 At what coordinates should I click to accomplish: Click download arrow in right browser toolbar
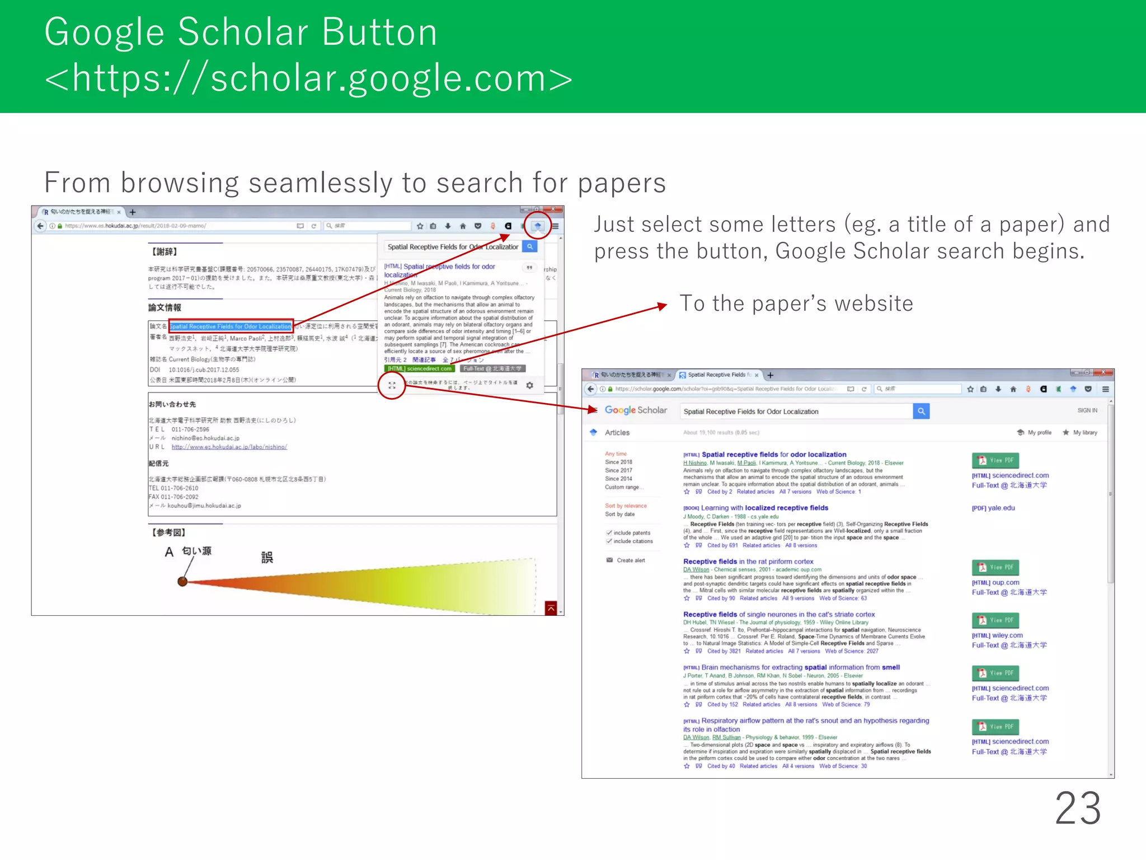click(x=998, y=389)
